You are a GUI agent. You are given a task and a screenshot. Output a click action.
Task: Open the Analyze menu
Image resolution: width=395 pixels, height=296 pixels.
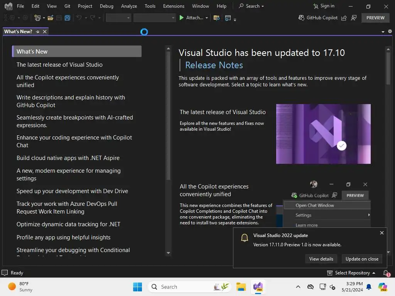[x=129, y=6]
